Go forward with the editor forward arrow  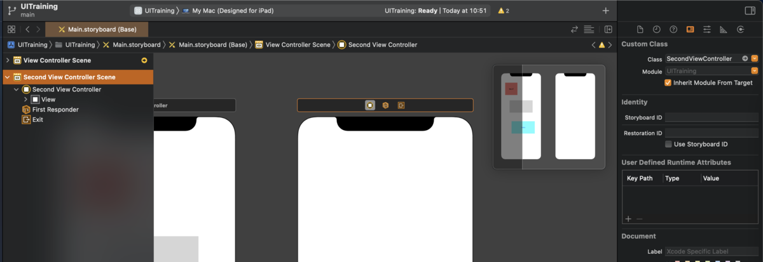pyautogui.click(x=38, y=29)
